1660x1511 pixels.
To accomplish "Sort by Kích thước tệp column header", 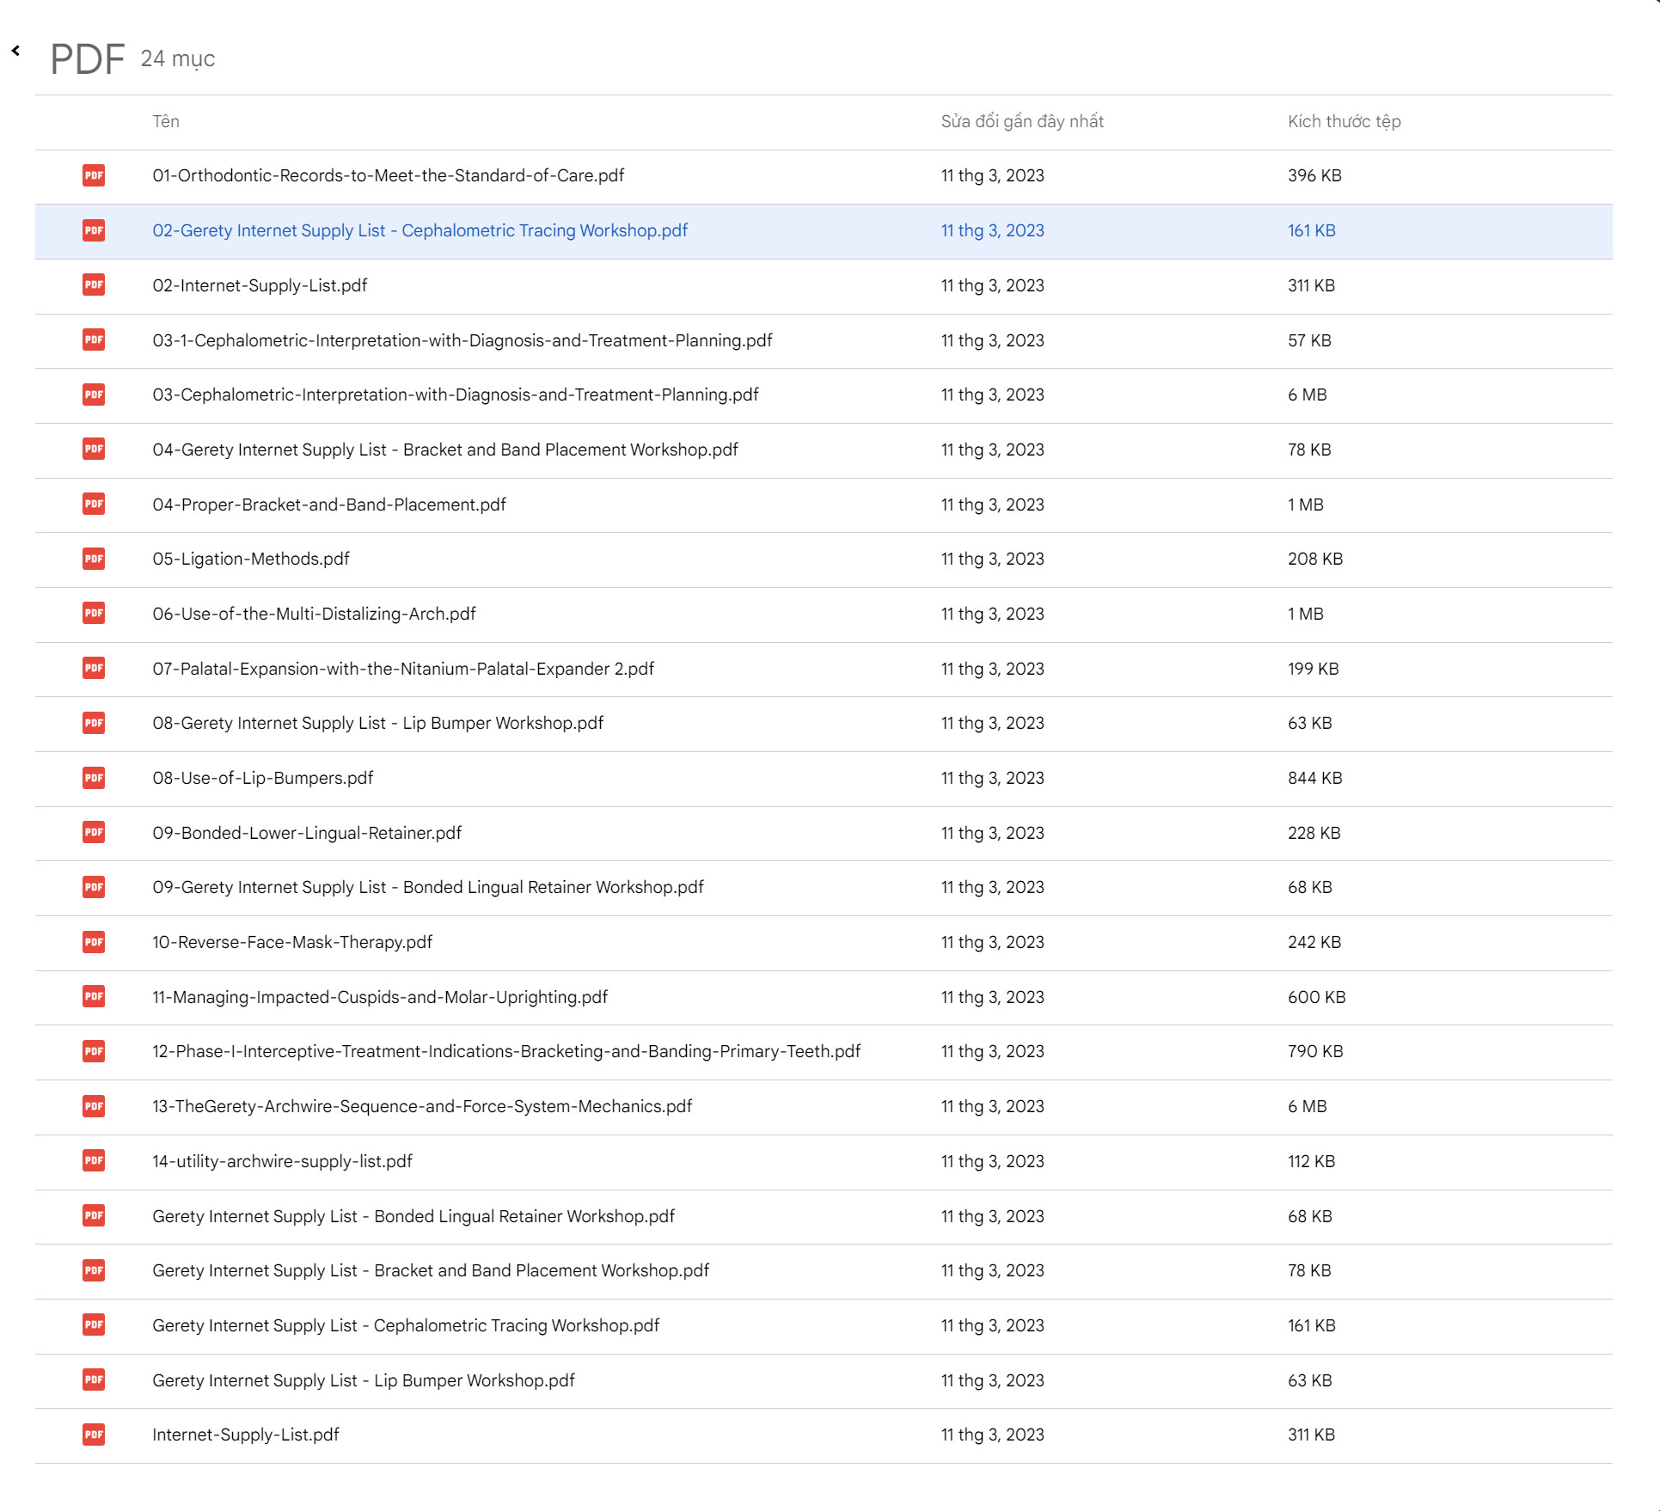I will (1344, 121).
